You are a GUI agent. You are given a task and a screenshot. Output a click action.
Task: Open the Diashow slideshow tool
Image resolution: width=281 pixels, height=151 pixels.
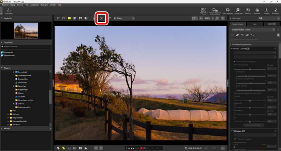(x=248, y=11)
